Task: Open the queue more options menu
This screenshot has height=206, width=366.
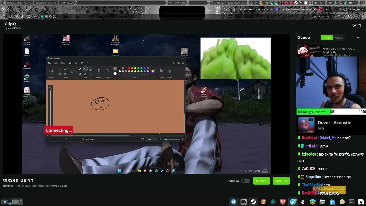Action: 359,37
